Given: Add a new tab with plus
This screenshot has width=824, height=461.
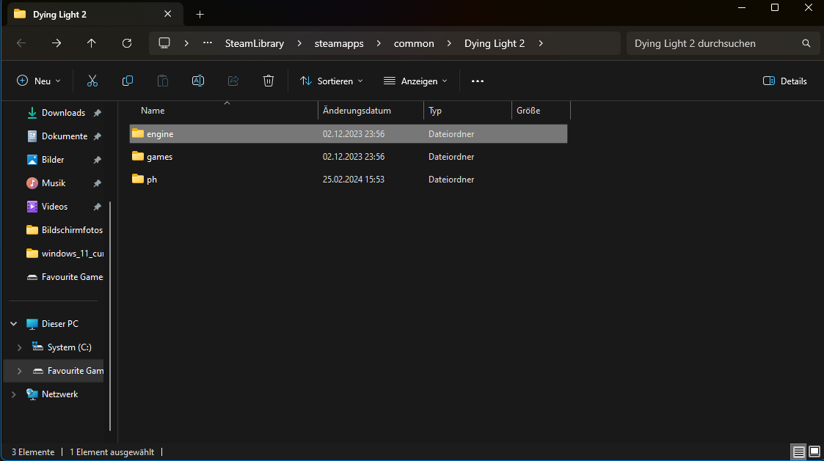Looking at the screenshot, I should point(200,15).
